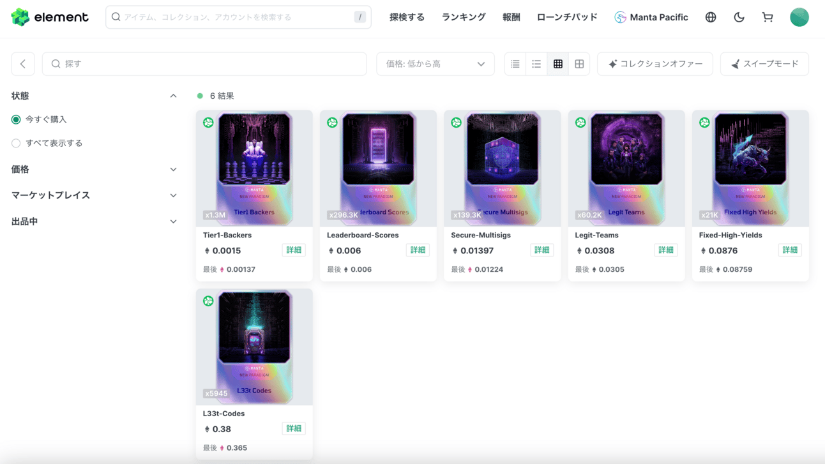Viewport: 825px width, 464px height.
Task: Click the x5945 quantity badge
Action: pyautogui.click(x=216, y=393)
